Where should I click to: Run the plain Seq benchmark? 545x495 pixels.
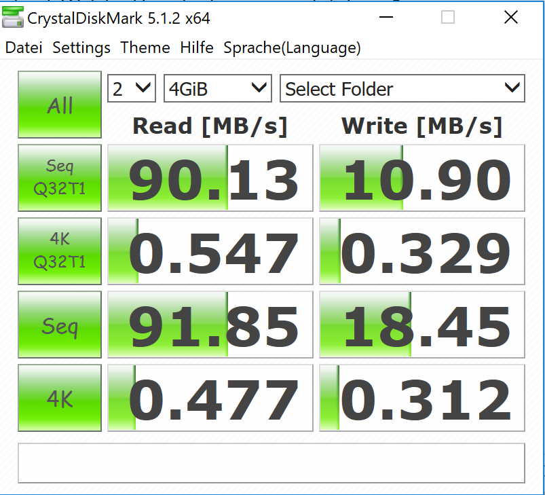tap(60, 325)
